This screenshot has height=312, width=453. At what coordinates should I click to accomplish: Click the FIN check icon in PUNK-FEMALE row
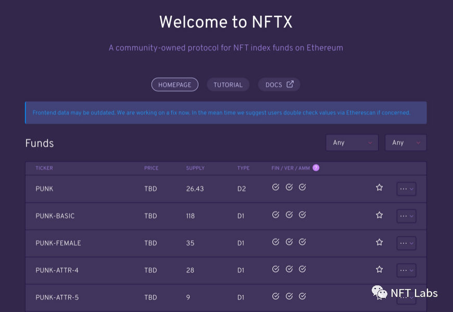[275, 242]
